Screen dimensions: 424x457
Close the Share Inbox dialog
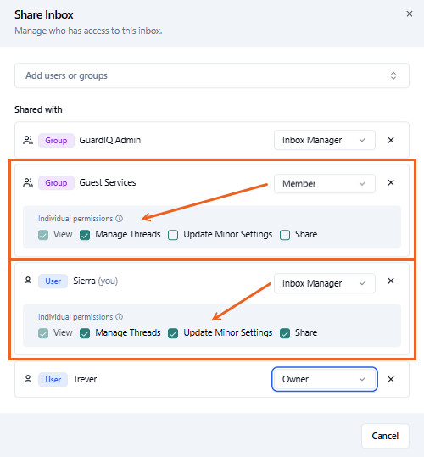[409, 14]
